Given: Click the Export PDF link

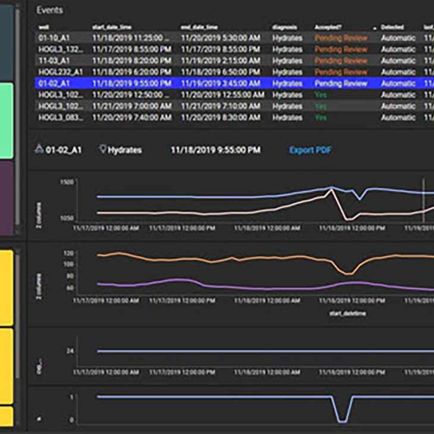Looking at the screenshot, I should click(310, 150).
